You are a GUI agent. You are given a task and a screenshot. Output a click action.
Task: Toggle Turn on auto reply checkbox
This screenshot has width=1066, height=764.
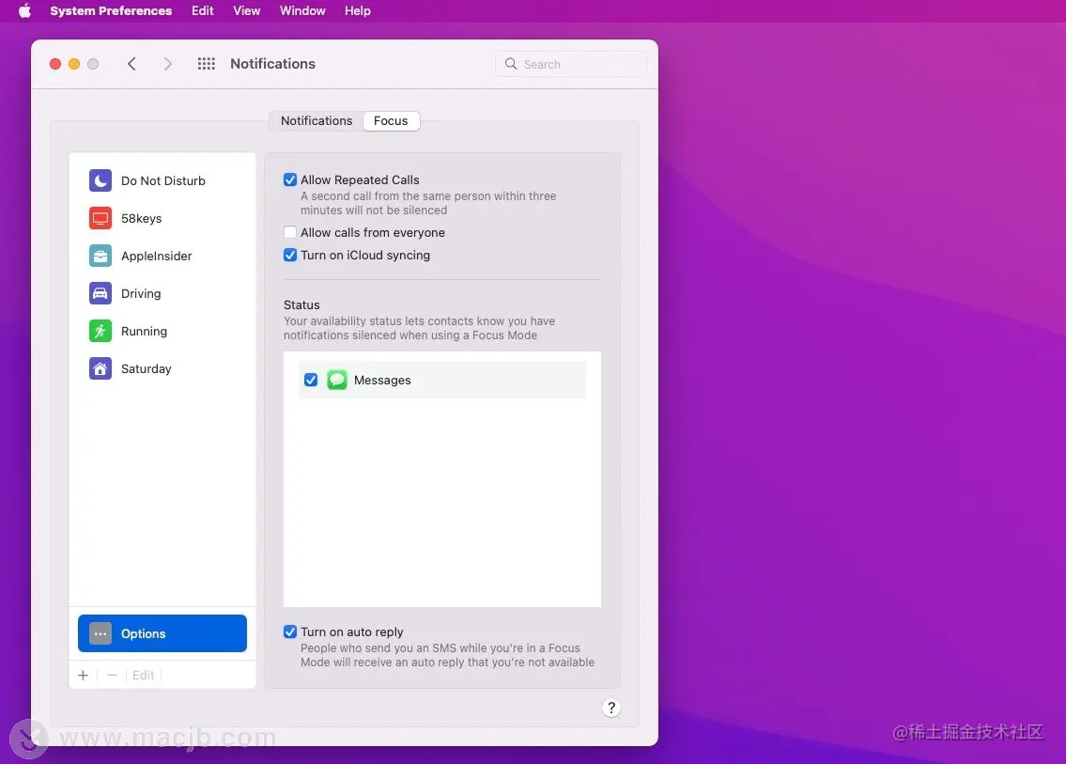290,631
